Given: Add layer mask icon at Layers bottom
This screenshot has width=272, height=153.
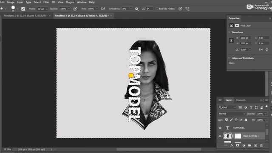Looking at the screenshot, I should coord(238,145).
